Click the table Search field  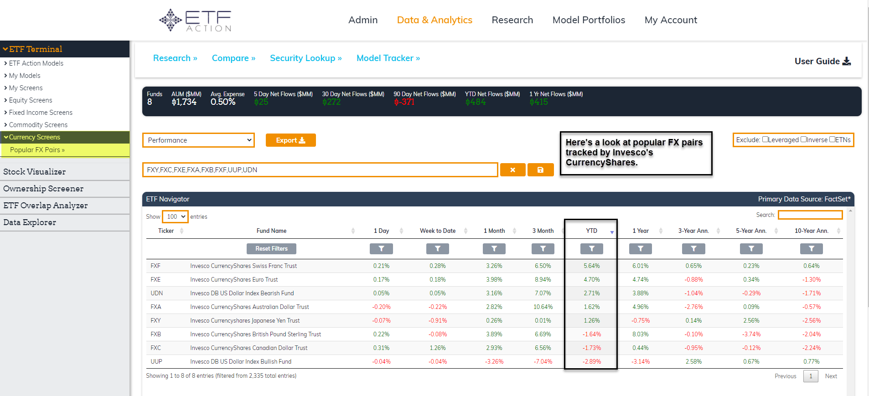(x=810, y=215)
